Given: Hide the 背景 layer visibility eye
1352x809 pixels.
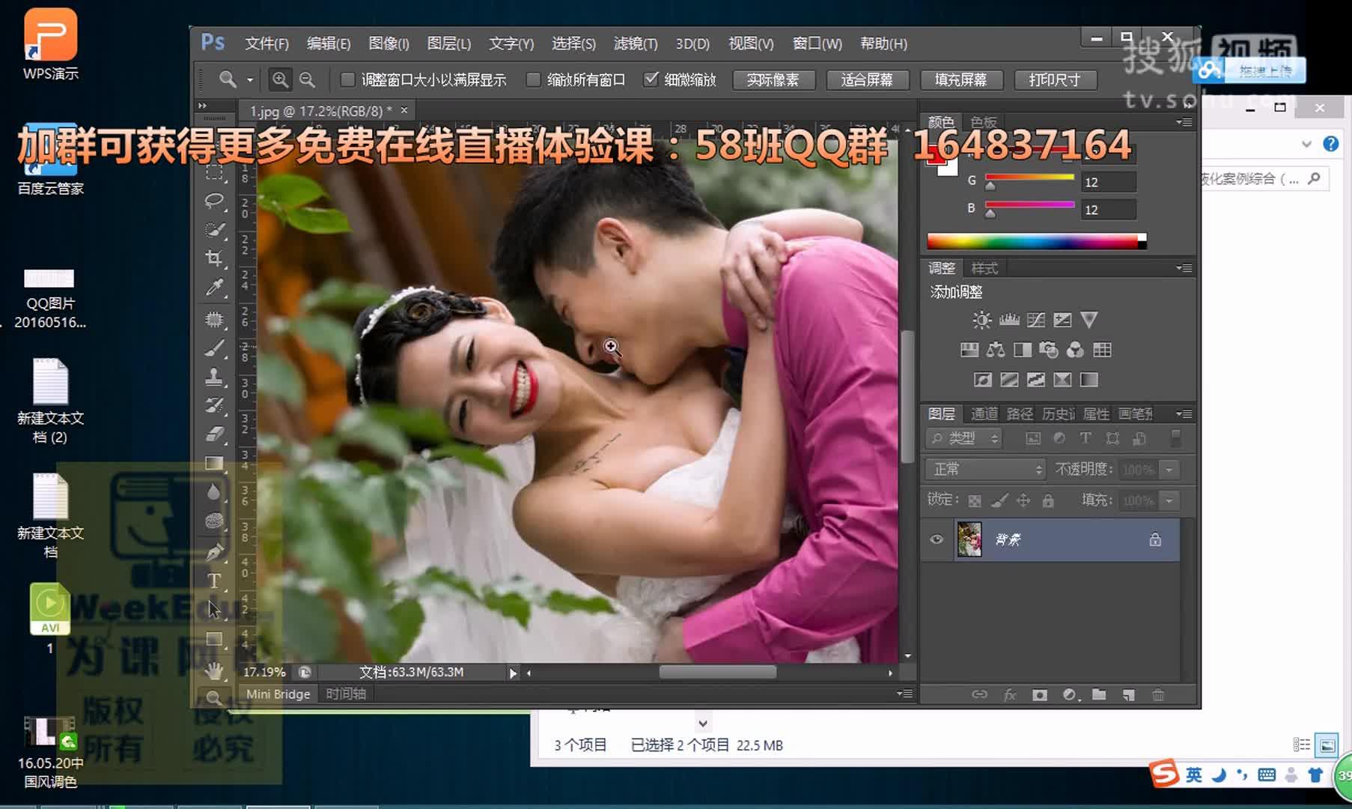Looking at the screenshot, I should point(936,539).
